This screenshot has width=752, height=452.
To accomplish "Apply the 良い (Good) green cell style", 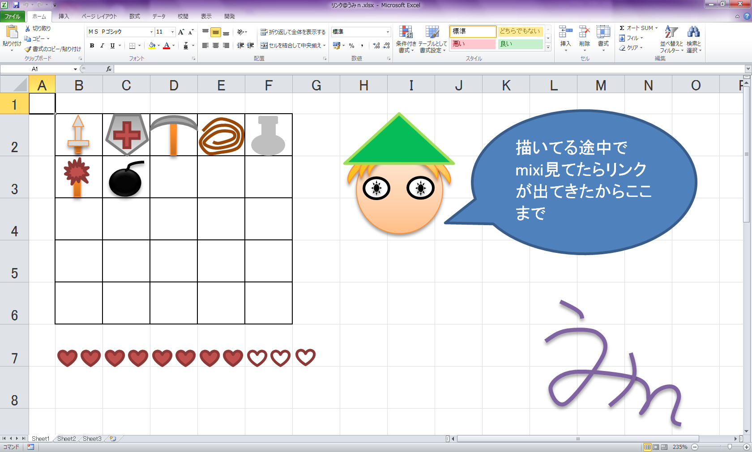I will point(521,44).
